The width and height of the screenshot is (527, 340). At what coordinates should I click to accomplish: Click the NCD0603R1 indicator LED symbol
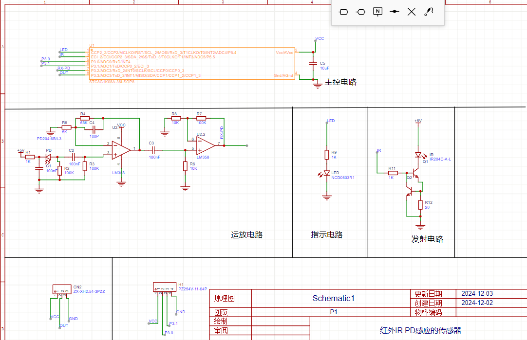point(326,174)
